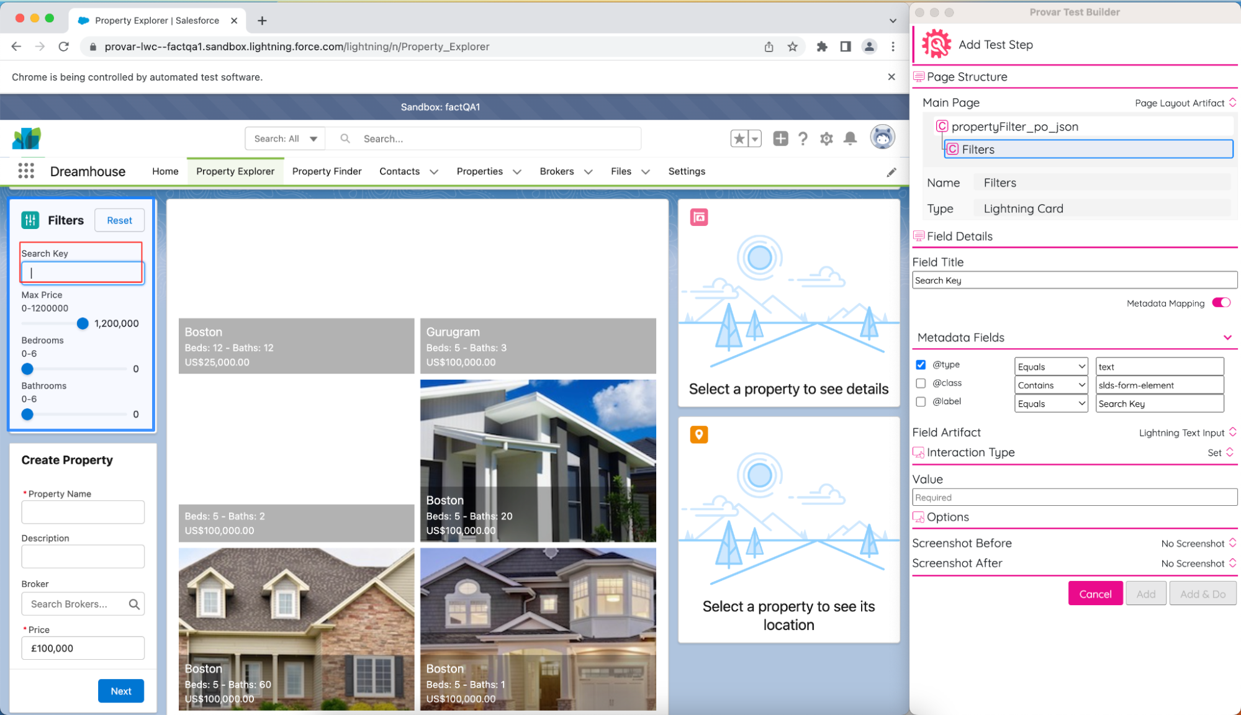The width and height of the screenshot is (1241, 715).
Task: Expand the Contacts nav menu chevron
Action: 434,172
